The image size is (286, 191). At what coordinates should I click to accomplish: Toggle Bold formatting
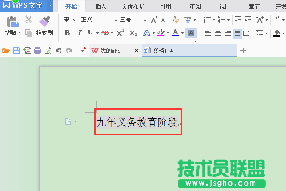point(67,33)
